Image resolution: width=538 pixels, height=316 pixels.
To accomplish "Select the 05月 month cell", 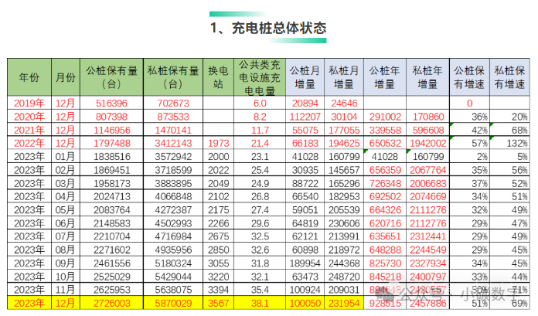I will click(x=66, y=209).
